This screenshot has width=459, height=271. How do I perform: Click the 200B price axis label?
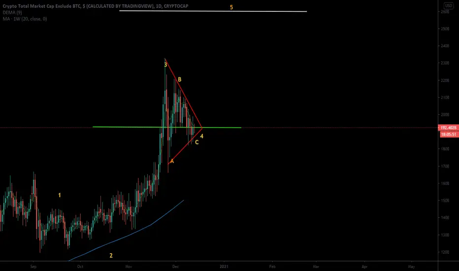[445, 114]
